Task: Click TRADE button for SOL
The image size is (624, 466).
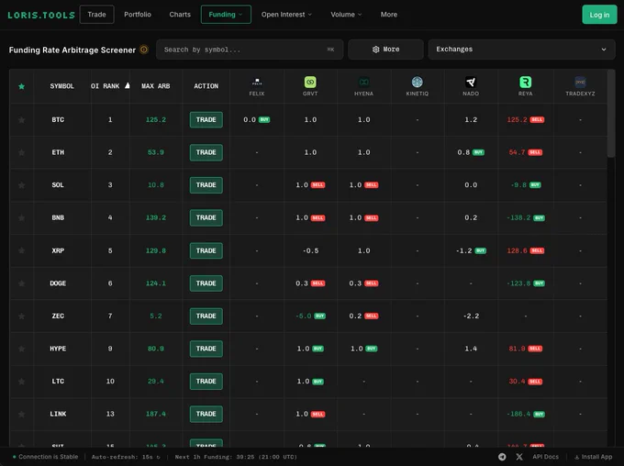Action: [206, 185]
